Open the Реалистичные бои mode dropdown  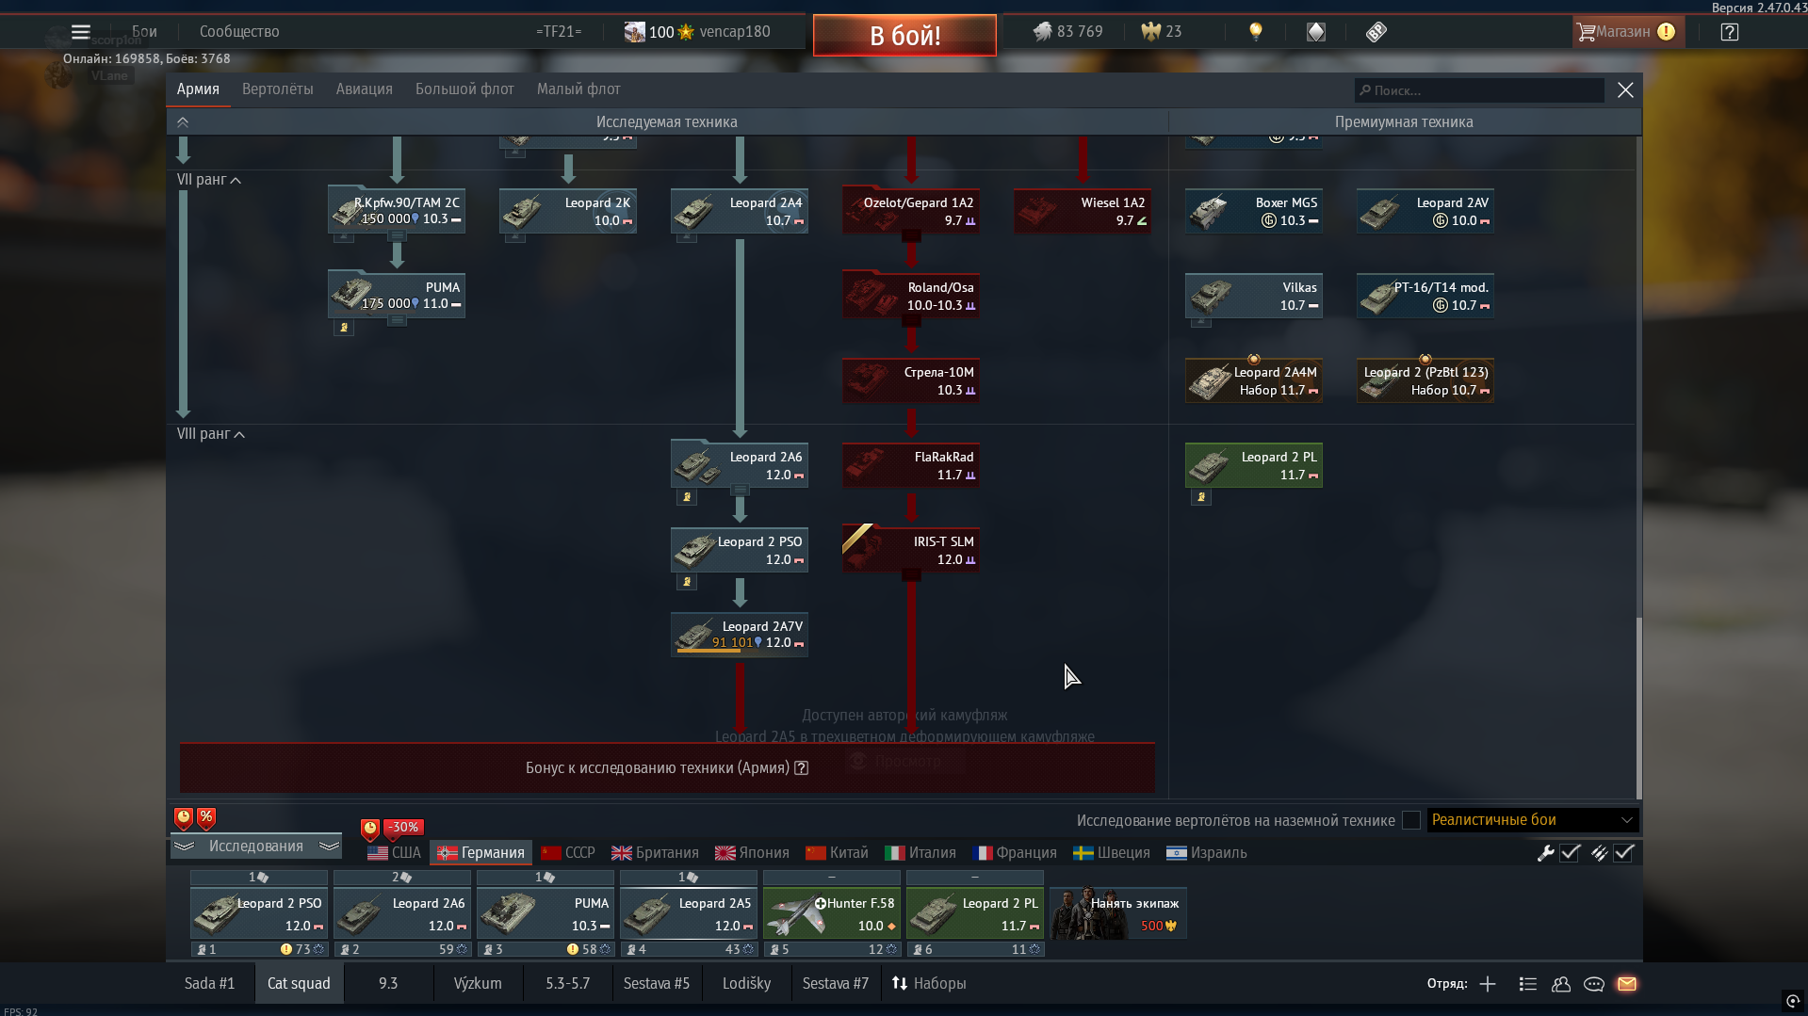pyautogui.click(x=1533, y=820)
